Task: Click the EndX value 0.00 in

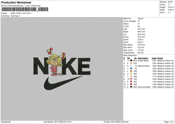Action: pyautogui.click(x=140, y=39)
